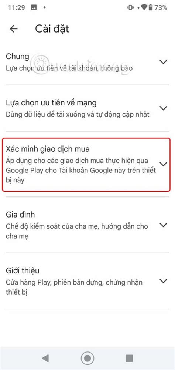Tap the 11:29 clock in status bar
The width and height of the screenshot is (175, 370).
pos(16,7)
